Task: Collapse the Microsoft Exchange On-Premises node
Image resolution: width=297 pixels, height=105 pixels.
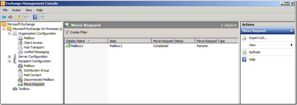Action: [4, 29]
